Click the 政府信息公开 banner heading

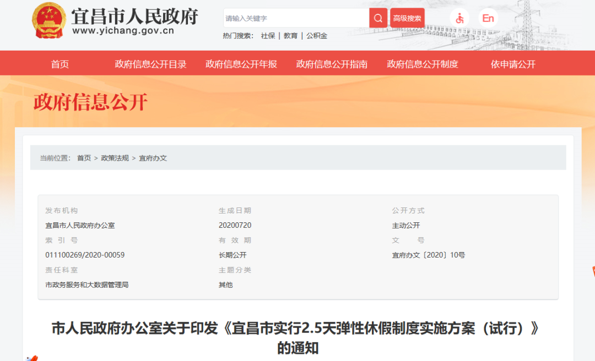(x=91, y=102)
